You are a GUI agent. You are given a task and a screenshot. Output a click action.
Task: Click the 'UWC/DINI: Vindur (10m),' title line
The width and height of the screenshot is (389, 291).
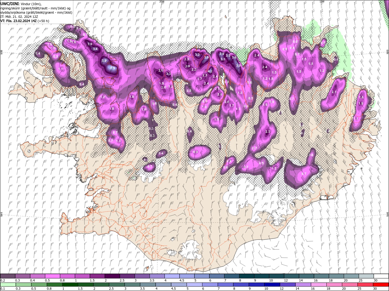[21, 4]
